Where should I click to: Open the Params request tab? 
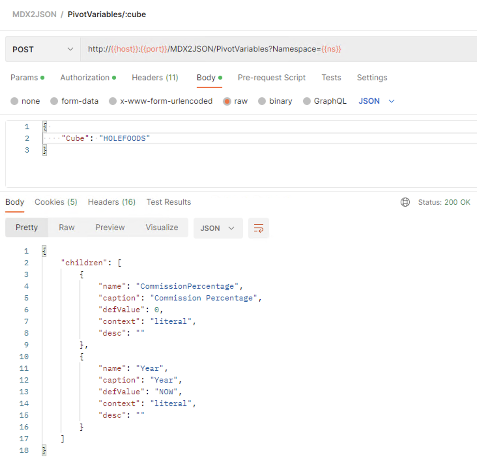tap(27, 78)
